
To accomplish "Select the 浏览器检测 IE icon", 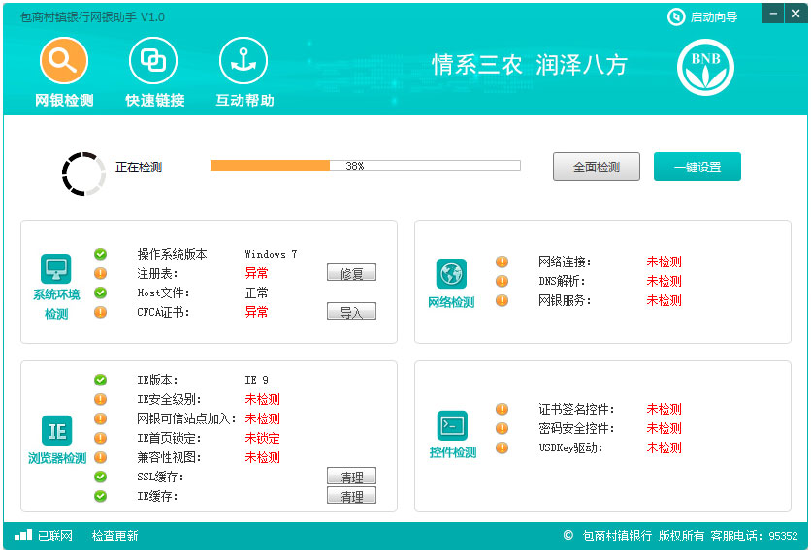I will [x=56, y=430].
